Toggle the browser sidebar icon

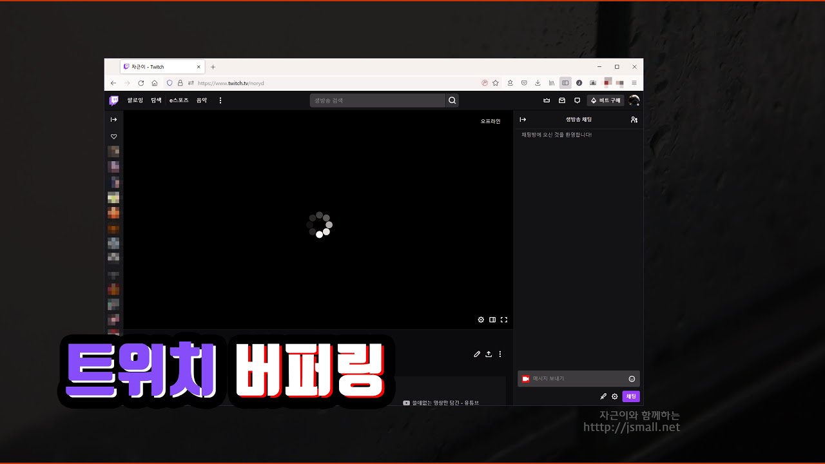point(565,83)
